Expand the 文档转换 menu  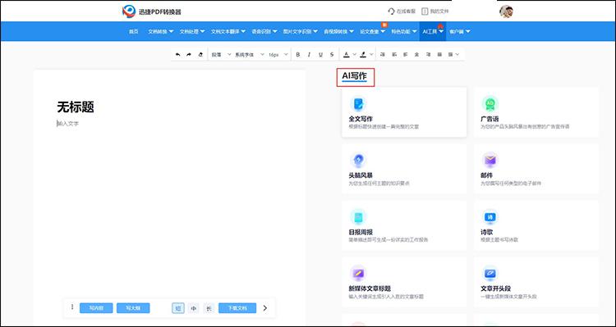[161, 31]
